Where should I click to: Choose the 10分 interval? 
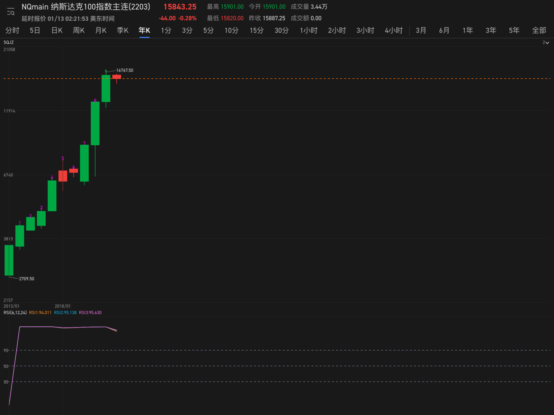[x=232, y=30]
